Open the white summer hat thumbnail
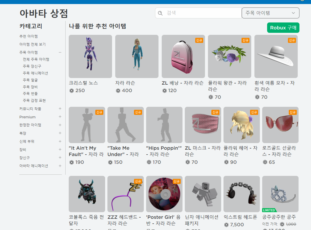This screenshot has width=311, height=230. click(276, 56)
